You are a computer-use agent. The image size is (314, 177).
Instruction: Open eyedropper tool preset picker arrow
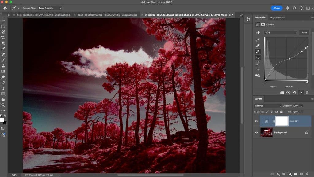click(x=18, y=8)
